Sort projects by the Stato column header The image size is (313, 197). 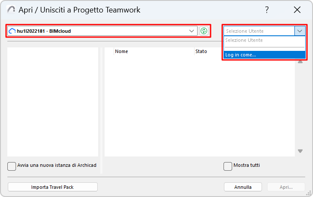coord(201,51)
